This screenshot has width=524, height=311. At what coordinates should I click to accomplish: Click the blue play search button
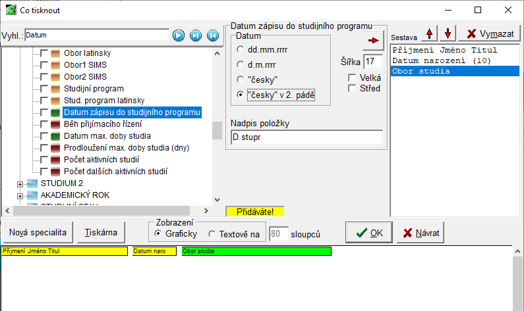pos(179,36)
